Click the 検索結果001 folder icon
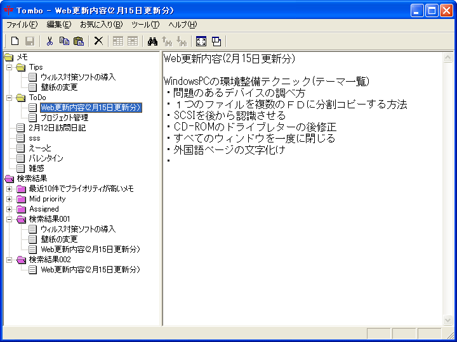 tap(22, 219)
